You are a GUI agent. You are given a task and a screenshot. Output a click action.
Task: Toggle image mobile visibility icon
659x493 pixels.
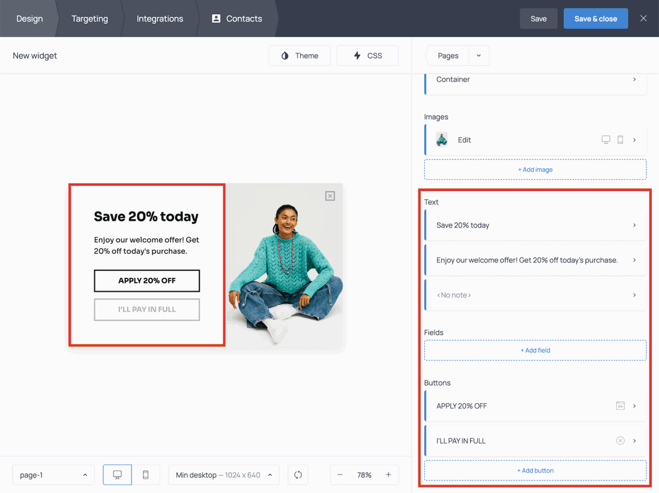(620, 140)
